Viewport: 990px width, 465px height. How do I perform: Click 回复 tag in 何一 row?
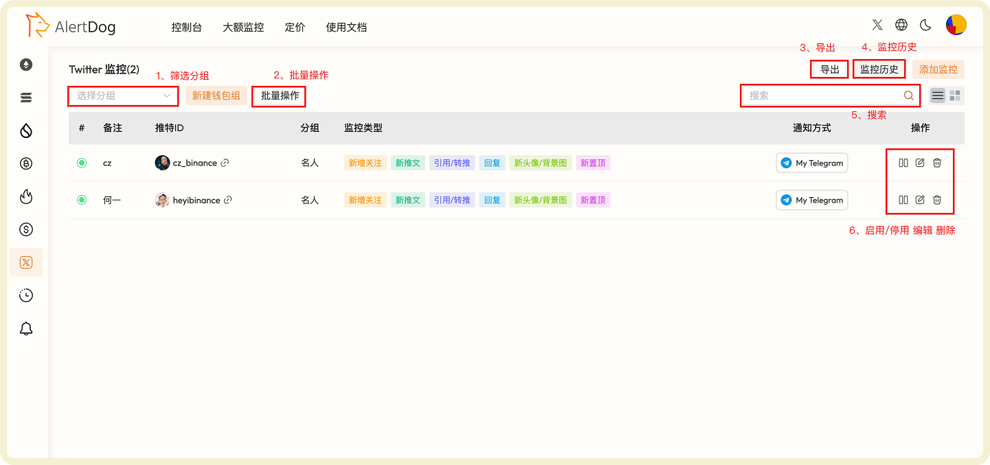pyautogui.click(x=492, y=200)
